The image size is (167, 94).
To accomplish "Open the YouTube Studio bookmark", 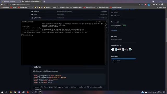I will [x=23, y=7].
